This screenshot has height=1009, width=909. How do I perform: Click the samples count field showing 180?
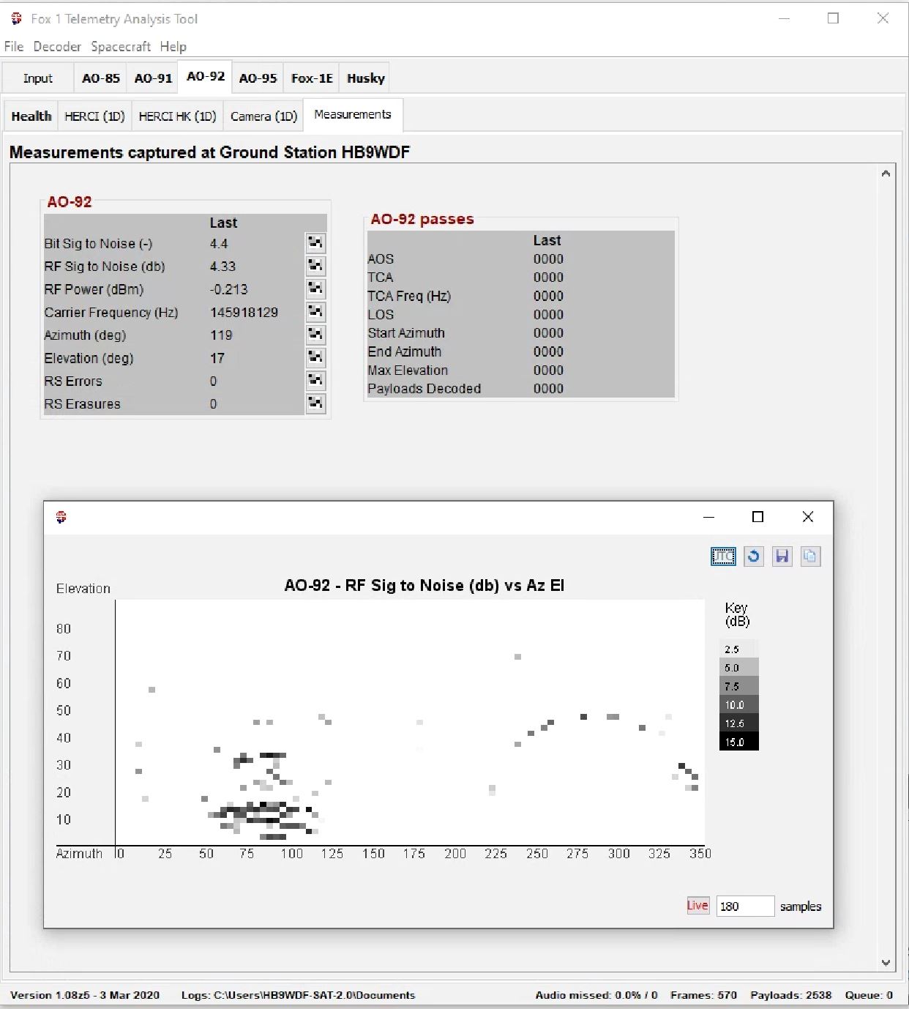pyautogui.click(x=744, y=906)
